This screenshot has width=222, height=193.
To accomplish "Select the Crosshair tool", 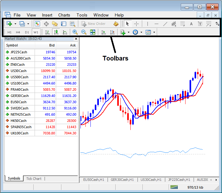I will point(136,24).
